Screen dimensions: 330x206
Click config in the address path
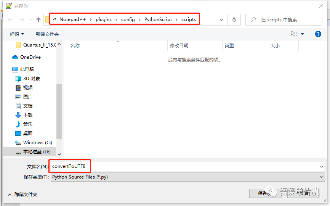click(x=128, y=19)
